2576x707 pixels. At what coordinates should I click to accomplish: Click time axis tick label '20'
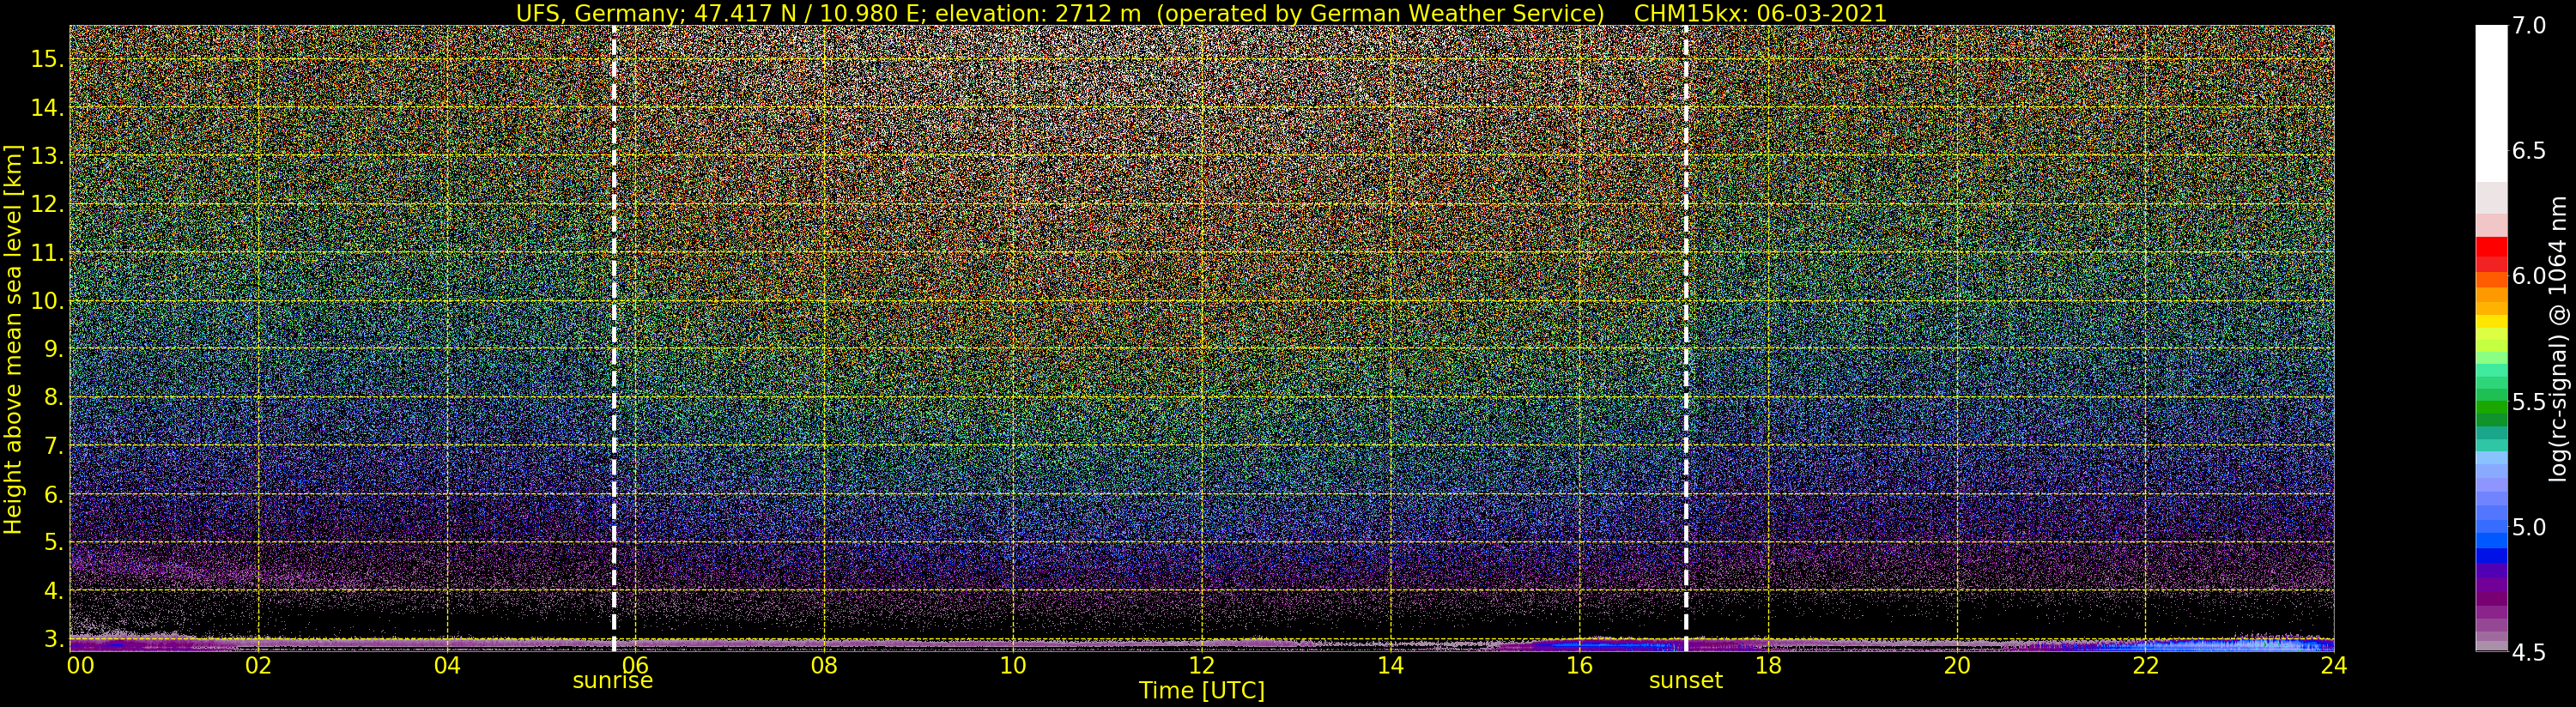[1956, 665]
